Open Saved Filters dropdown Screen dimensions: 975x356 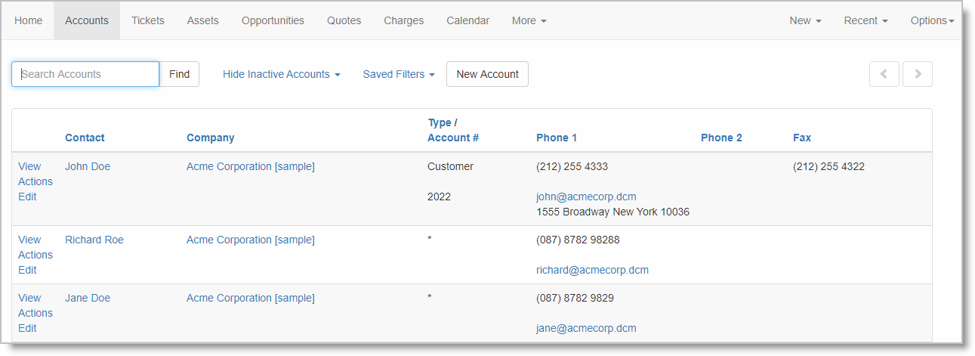point(399,74)
